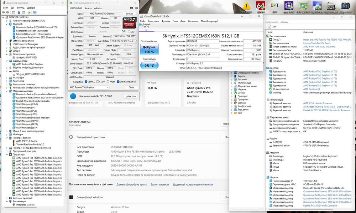
Task: Toggle the OpenCL checkbox in GPU-Z
Action: (x=86, y=82)
